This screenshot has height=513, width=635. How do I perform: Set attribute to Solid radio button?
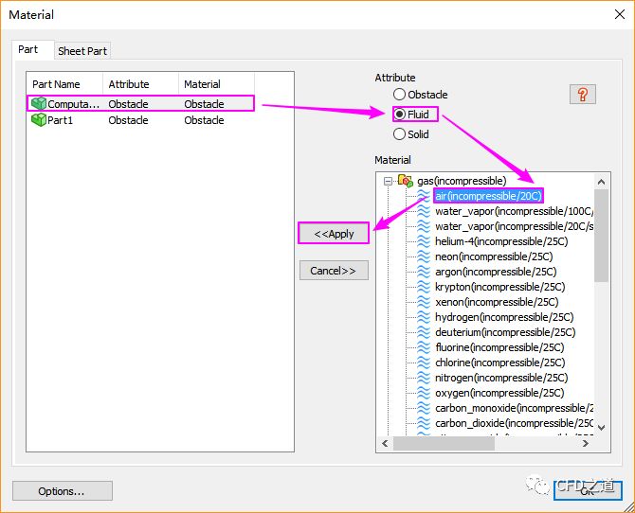point(400,134)
